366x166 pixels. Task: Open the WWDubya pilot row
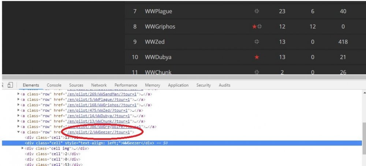point(245,57)
